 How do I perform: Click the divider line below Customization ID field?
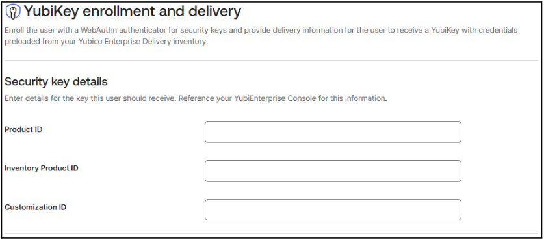tap(271, 233)
